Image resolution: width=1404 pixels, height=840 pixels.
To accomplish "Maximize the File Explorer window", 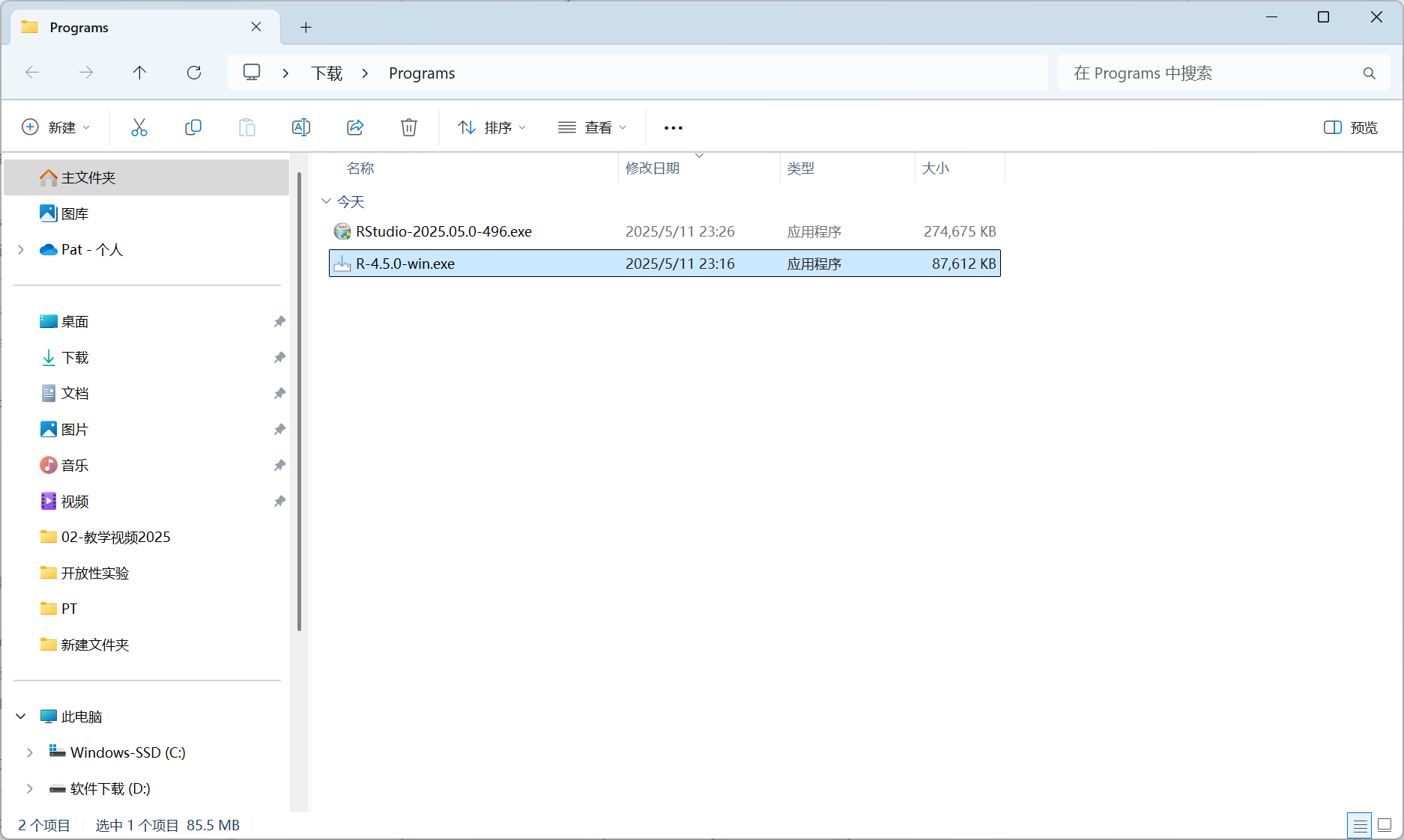I will (1324, 17).
